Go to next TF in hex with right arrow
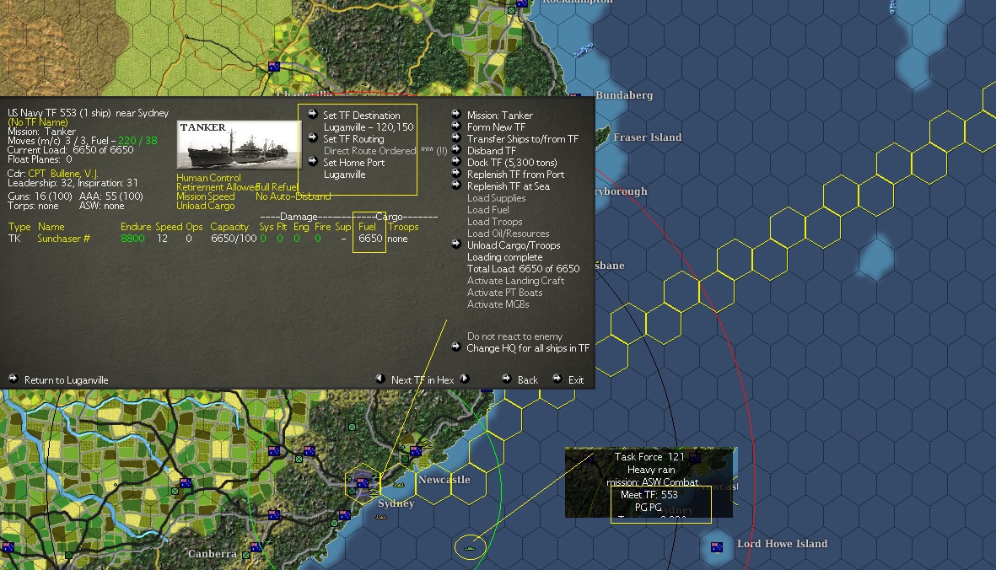The width and height of the screenshot is (996, 570). [465, 379]
